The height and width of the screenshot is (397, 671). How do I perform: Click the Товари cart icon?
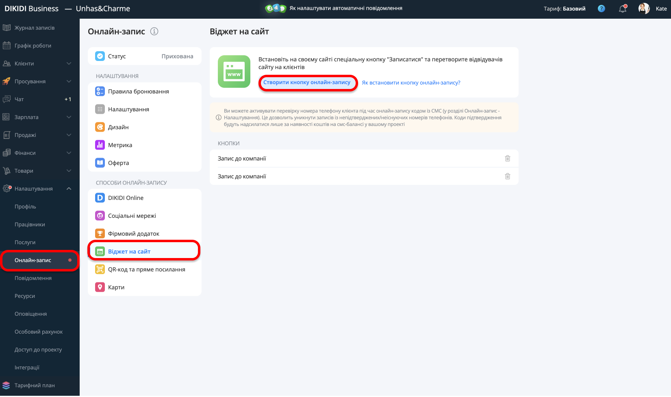pos(7,171)
